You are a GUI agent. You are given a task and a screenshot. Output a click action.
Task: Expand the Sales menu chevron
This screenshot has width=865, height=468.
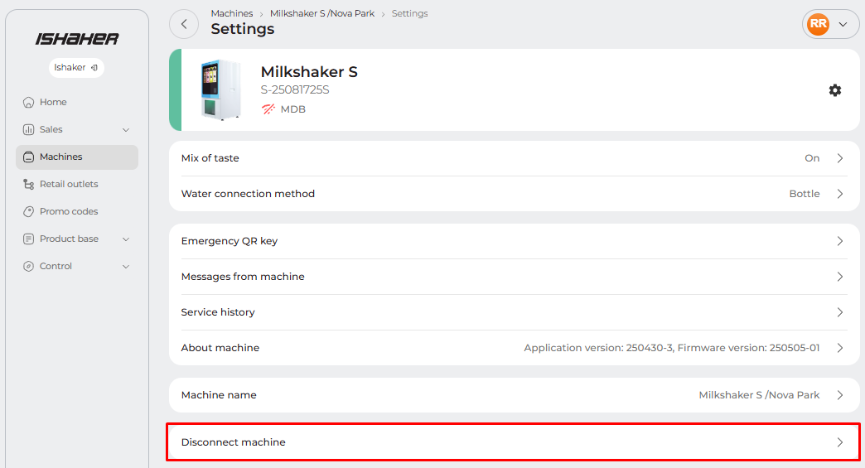tap(126, 130)
